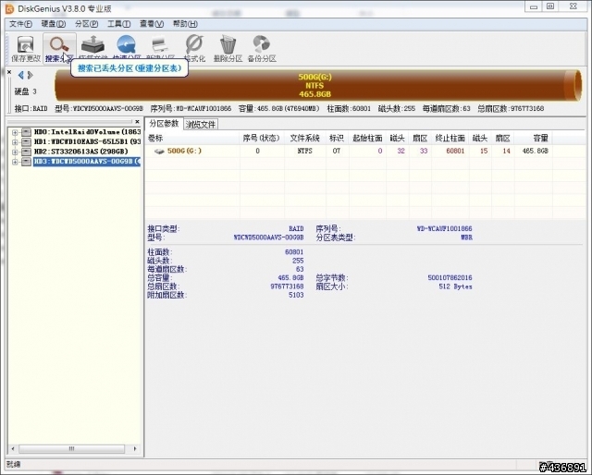The height and width of the screenshot is (475, 592).
Task: Click the 512 Bytes sector size value
Action: (455, 286)
